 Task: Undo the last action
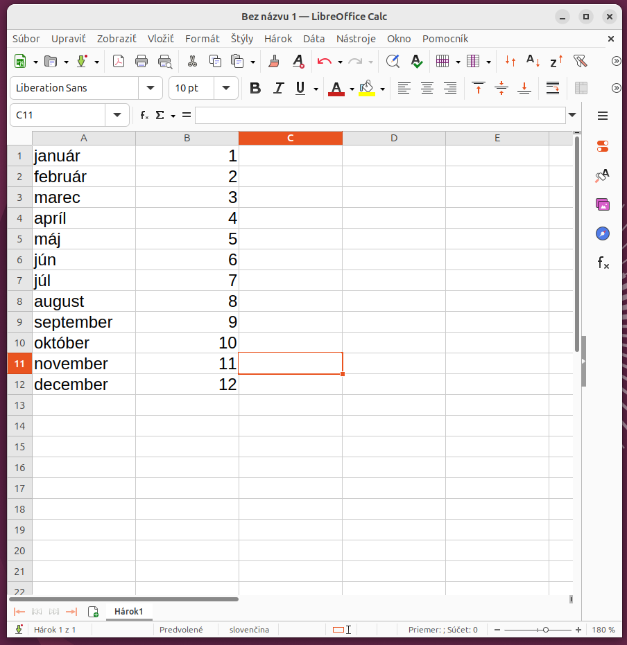[x=325, y=62]
